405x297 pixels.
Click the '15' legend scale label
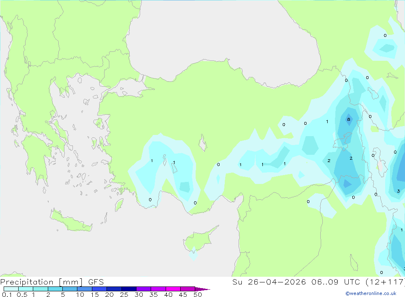(95, 295)
